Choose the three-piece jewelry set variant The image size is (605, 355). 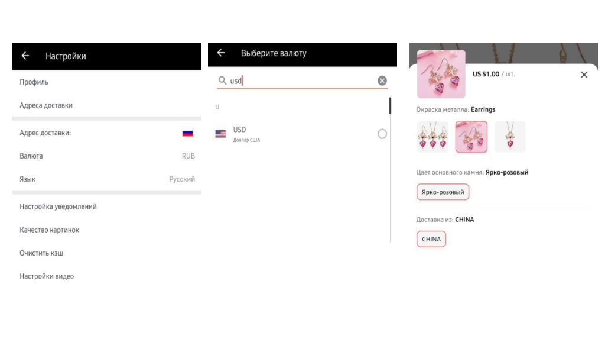[x=432, y=137]
